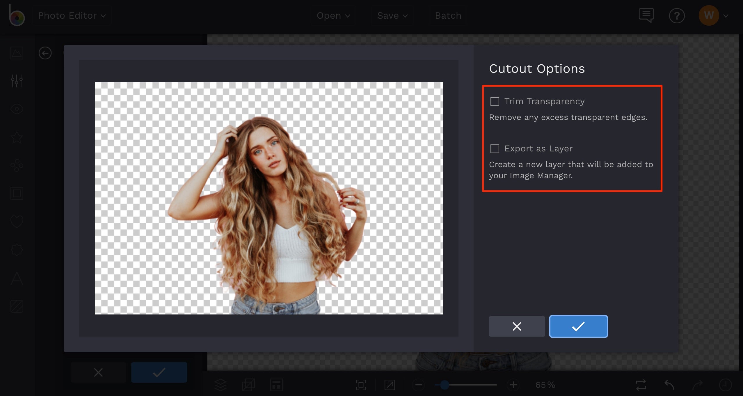Screen dimensions: 743x396
Task: Select the Overlays heart tool
Action: coord(17,221)
